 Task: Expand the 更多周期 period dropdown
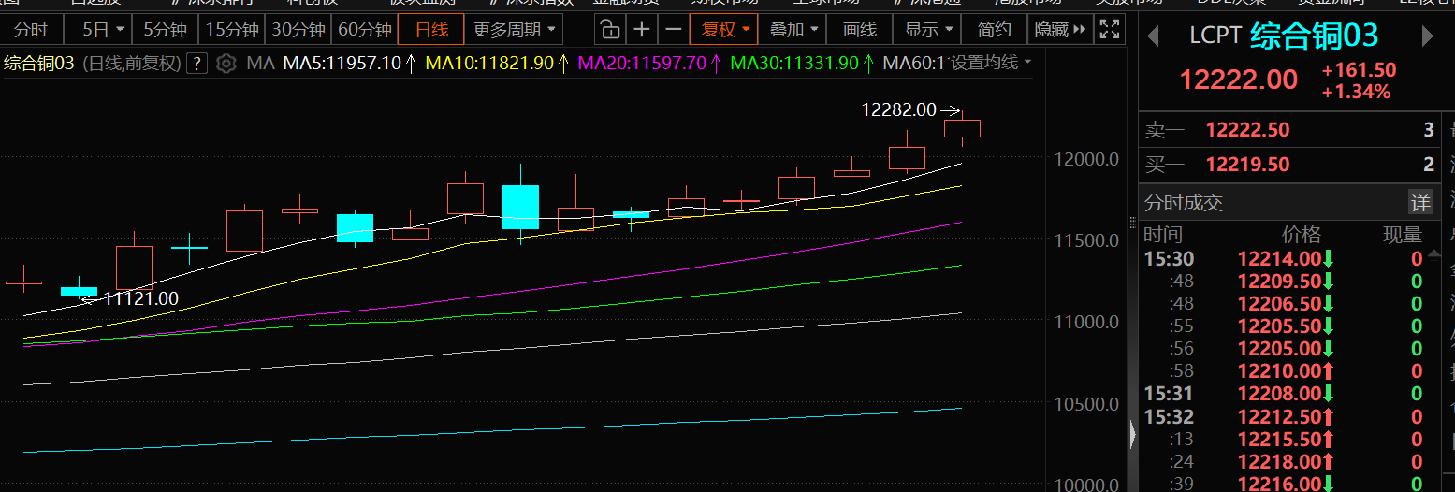tap(515, 30)
